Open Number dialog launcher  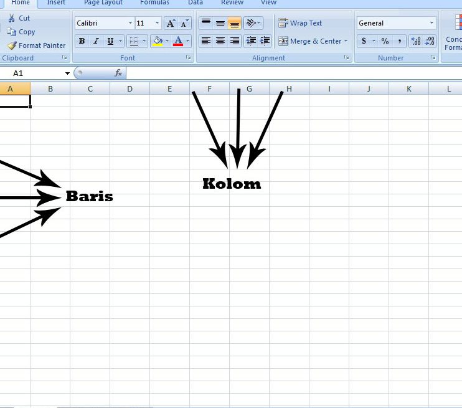point(433,57)
